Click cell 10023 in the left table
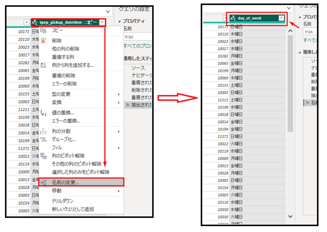Screen dimensions: 327x232 pyautogui.click(x=19, y=47)
